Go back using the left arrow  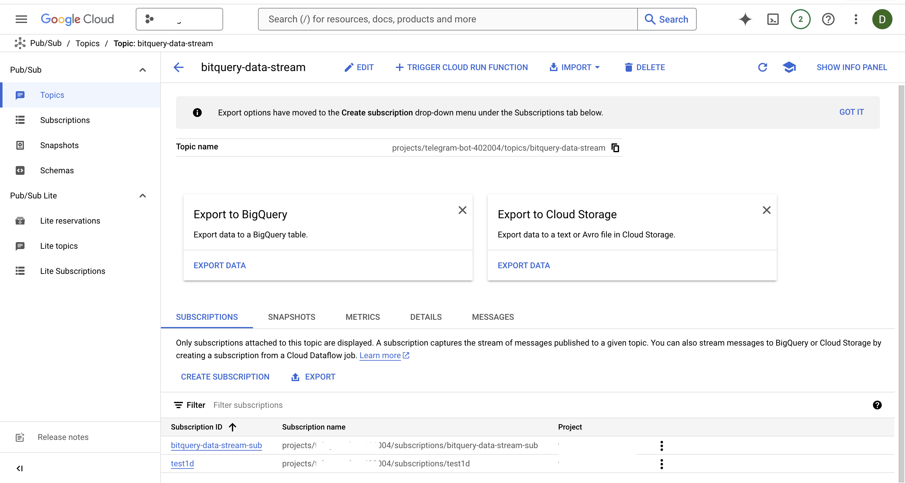pos(178,67)
